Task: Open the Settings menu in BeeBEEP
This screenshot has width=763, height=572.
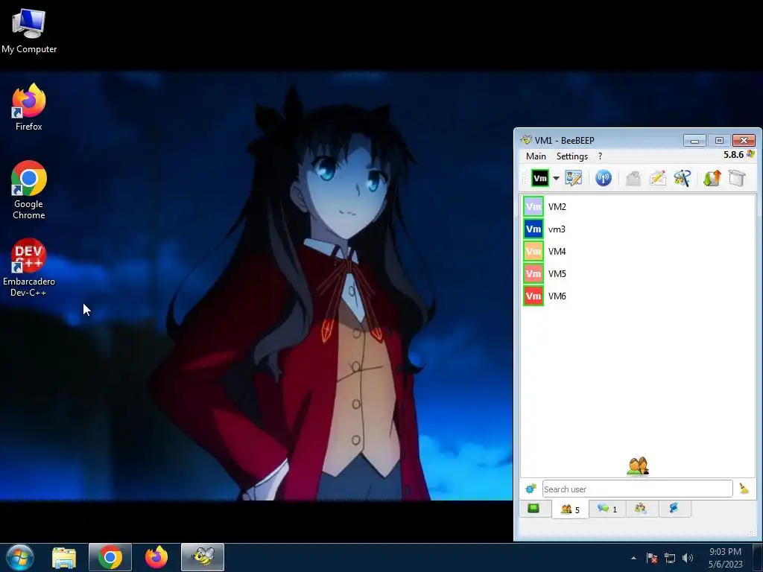Action: 572,156
